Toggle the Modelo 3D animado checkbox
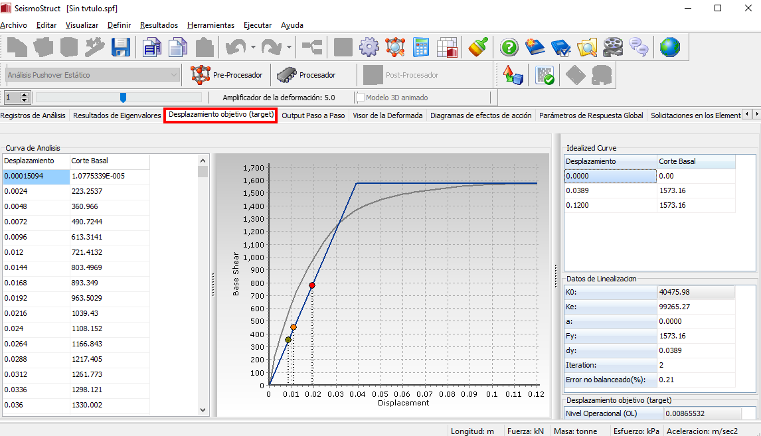This screenshot has height=436, width=761. pos(361,98)
